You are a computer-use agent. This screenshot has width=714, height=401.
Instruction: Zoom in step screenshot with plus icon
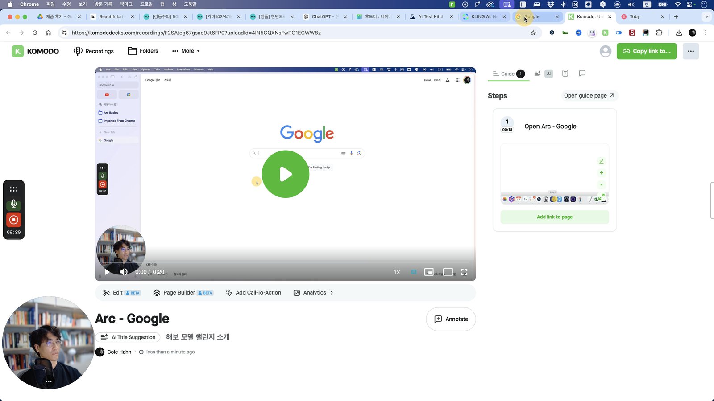pos(602,173)
